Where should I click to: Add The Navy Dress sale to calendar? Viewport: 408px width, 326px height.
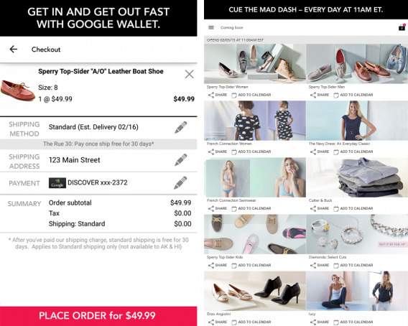pos(353,152)
